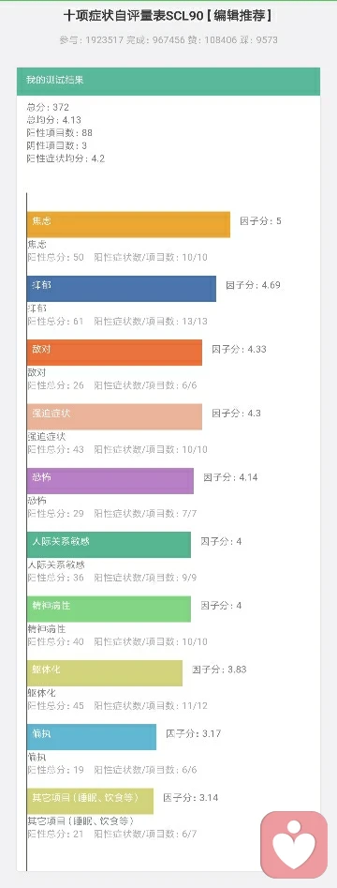Viewport: 337px width, 888px height.
Task: Click the light blue 偏执 bar
Action: pyautogui.click(x=92, y=736)
